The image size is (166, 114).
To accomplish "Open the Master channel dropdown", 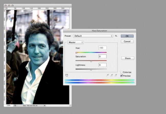I will point(76,42).
